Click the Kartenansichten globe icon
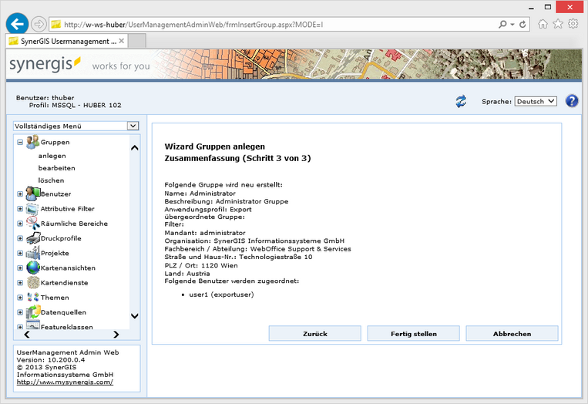Image resolution: width=588 pixels, height=404 pixels. pos(32,268)
